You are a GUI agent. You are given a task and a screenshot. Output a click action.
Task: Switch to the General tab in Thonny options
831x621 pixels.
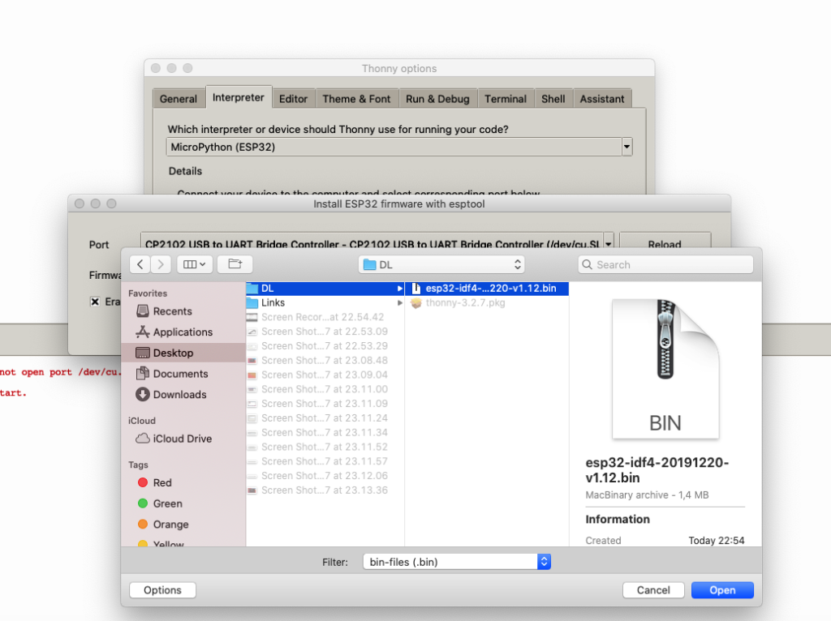tap(179, 99)
